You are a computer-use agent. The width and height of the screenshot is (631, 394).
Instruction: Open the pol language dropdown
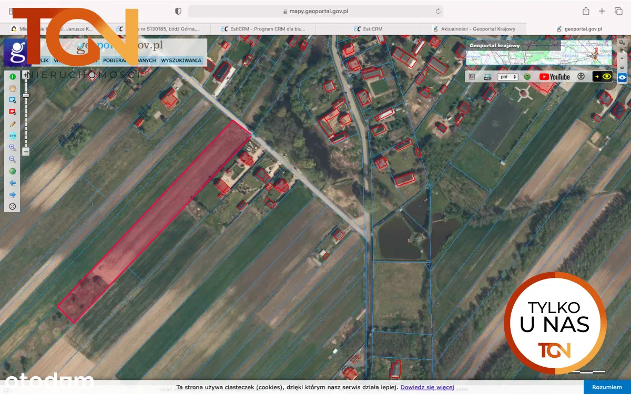(508, 77)
